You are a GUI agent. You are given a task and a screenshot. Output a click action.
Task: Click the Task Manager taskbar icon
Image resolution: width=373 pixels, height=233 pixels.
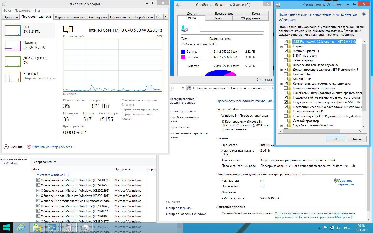click(x=85, y=228)
